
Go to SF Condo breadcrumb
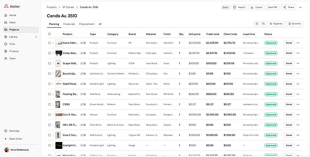(68, 7)
